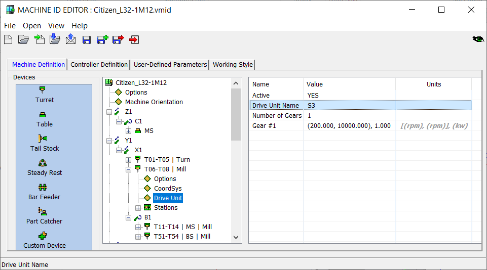Click the page with green arrow icon

click(40, 39)
